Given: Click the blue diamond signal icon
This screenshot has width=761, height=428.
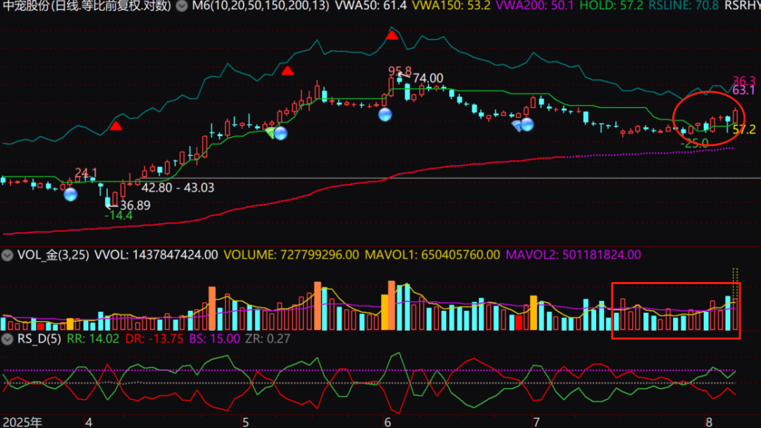Looking at the screenshot, I should (x=516, y=126).
